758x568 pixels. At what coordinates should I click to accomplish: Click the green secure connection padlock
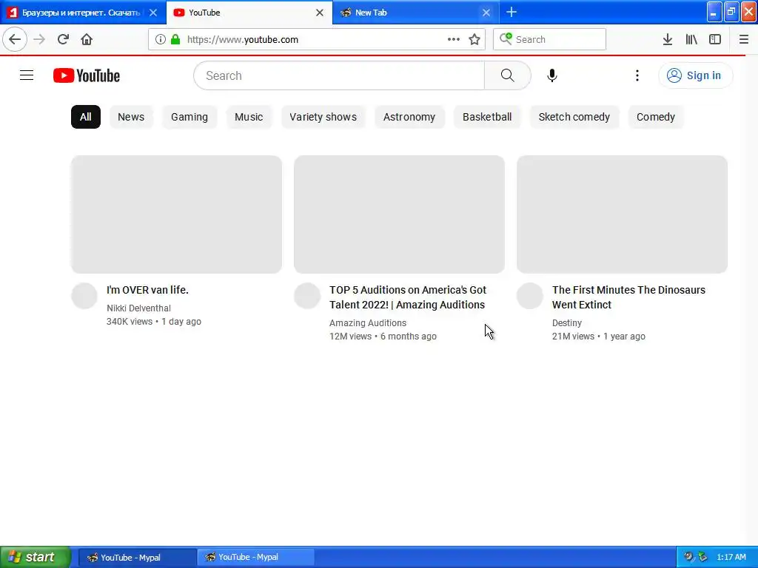pos(175,40)
